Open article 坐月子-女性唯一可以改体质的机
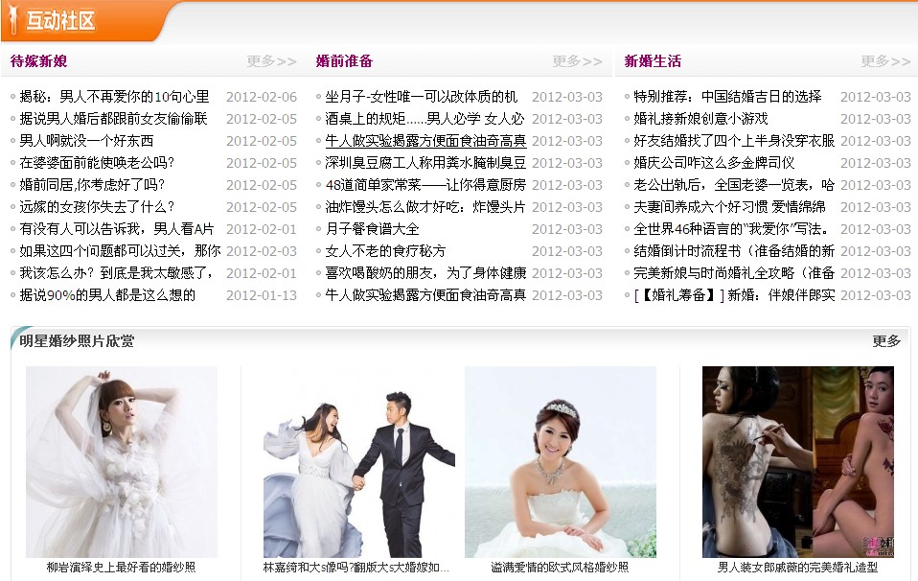The height and width of the screenshot is (581, 918). (x=422, y=97)
